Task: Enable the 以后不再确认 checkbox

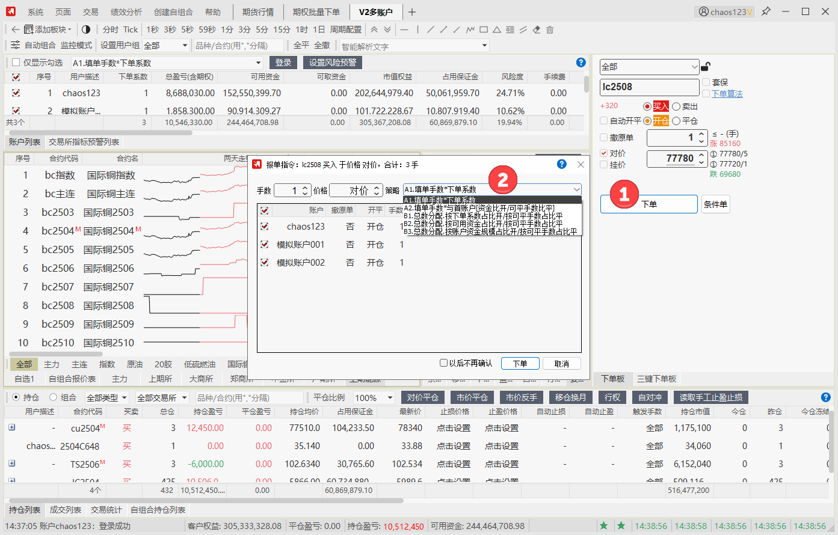Action: 444,363
